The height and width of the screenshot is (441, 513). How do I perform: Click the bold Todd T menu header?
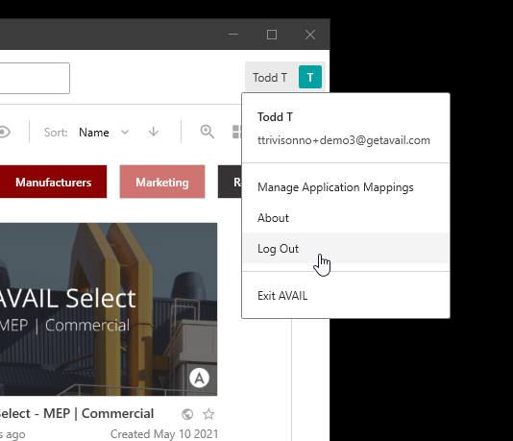tap(275, 117)
